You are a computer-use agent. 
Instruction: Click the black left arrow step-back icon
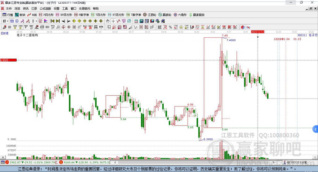63,21
